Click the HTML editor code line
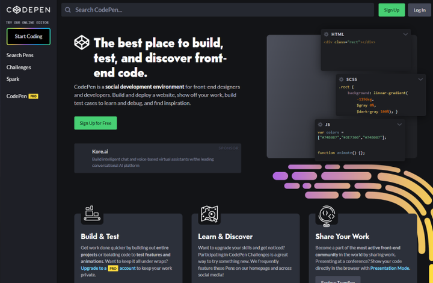 (349, 42)
